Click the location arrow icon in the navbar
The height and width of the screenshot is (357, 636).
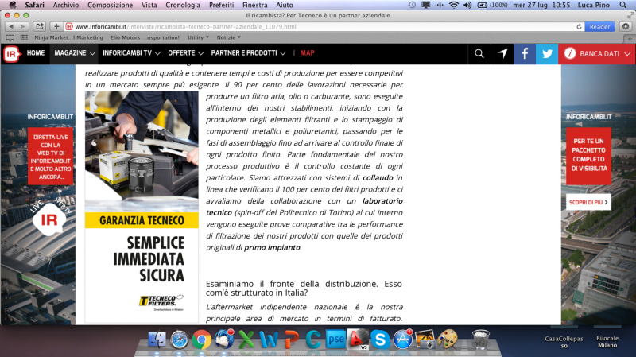502,53
